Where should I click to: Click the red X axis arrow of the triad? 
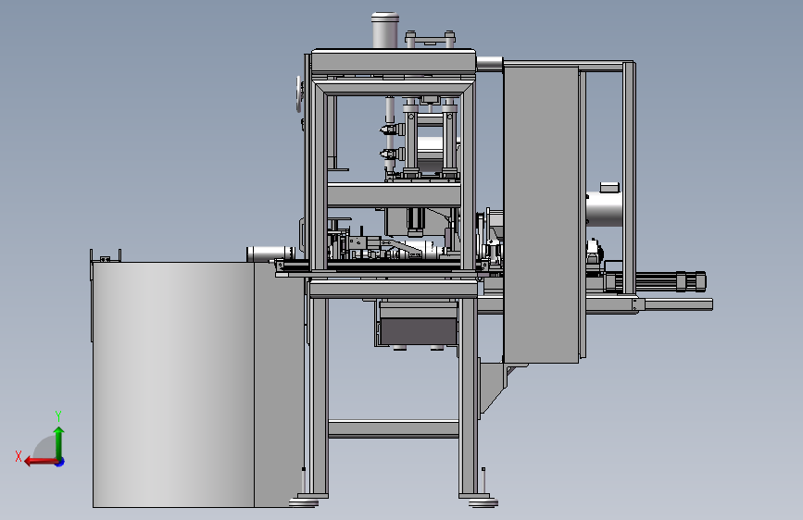[40, 462]
